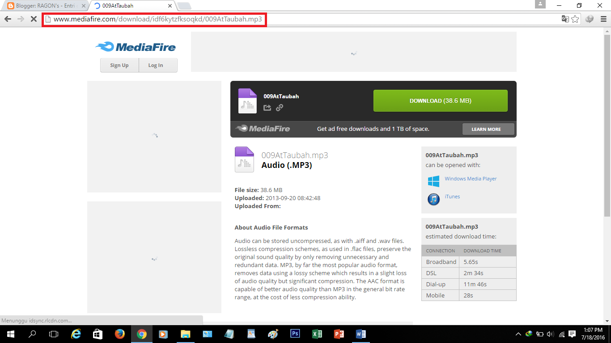Open the Chrome profile dropdown icon
Image resolution: width=611 pixels, height=343 pixels.
pos(589,19)
